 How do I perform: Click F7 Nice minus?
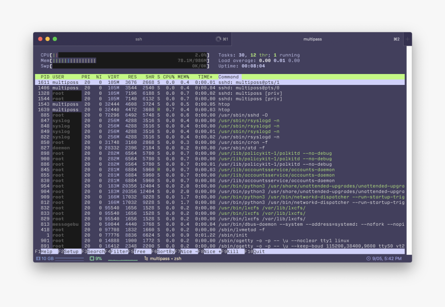click(x=186, y=252)
